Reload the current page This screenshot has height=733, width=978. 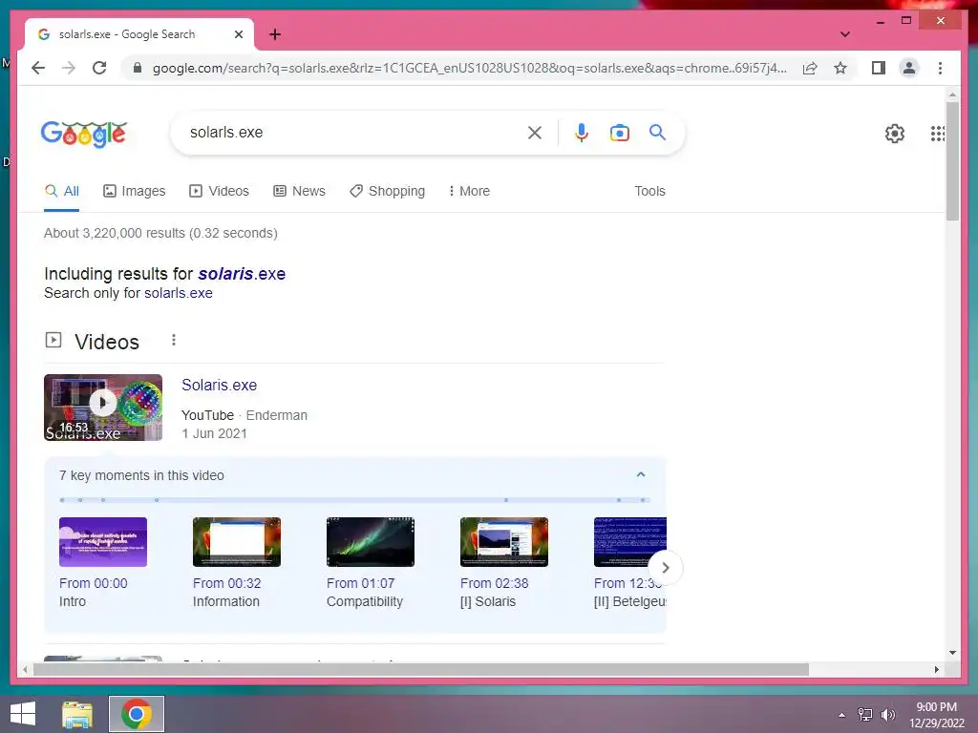(x=99, y=68)
